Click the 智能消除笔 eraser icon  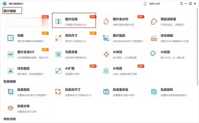pyautogui.click(x=154, y=21)
